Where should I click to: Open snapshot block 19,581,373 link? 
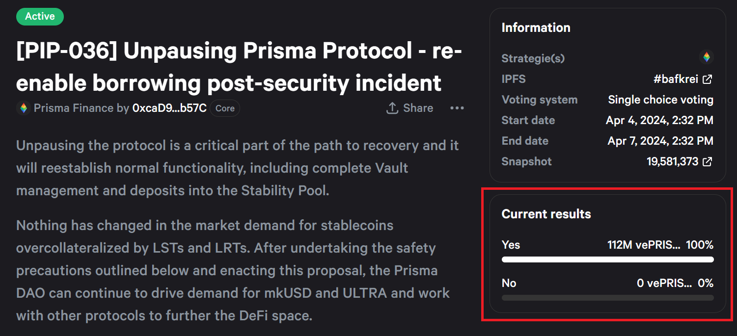tap(672, 161)
